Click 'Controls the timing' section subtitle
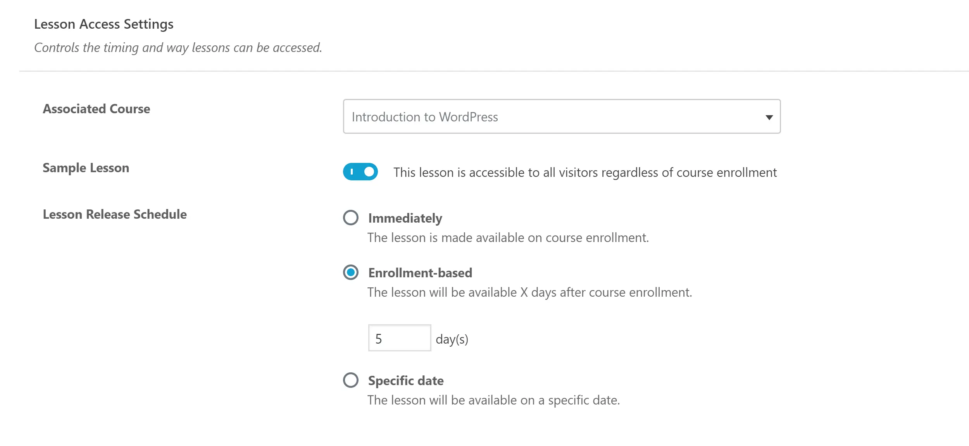 pyautogui.click(x=178, y=47)
